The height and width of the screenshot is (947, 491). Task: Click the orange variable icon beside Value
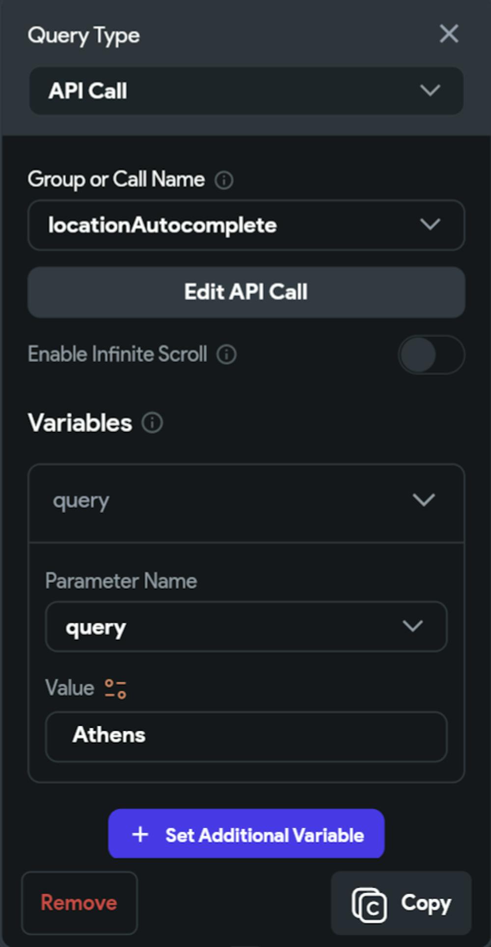point(116,689)
